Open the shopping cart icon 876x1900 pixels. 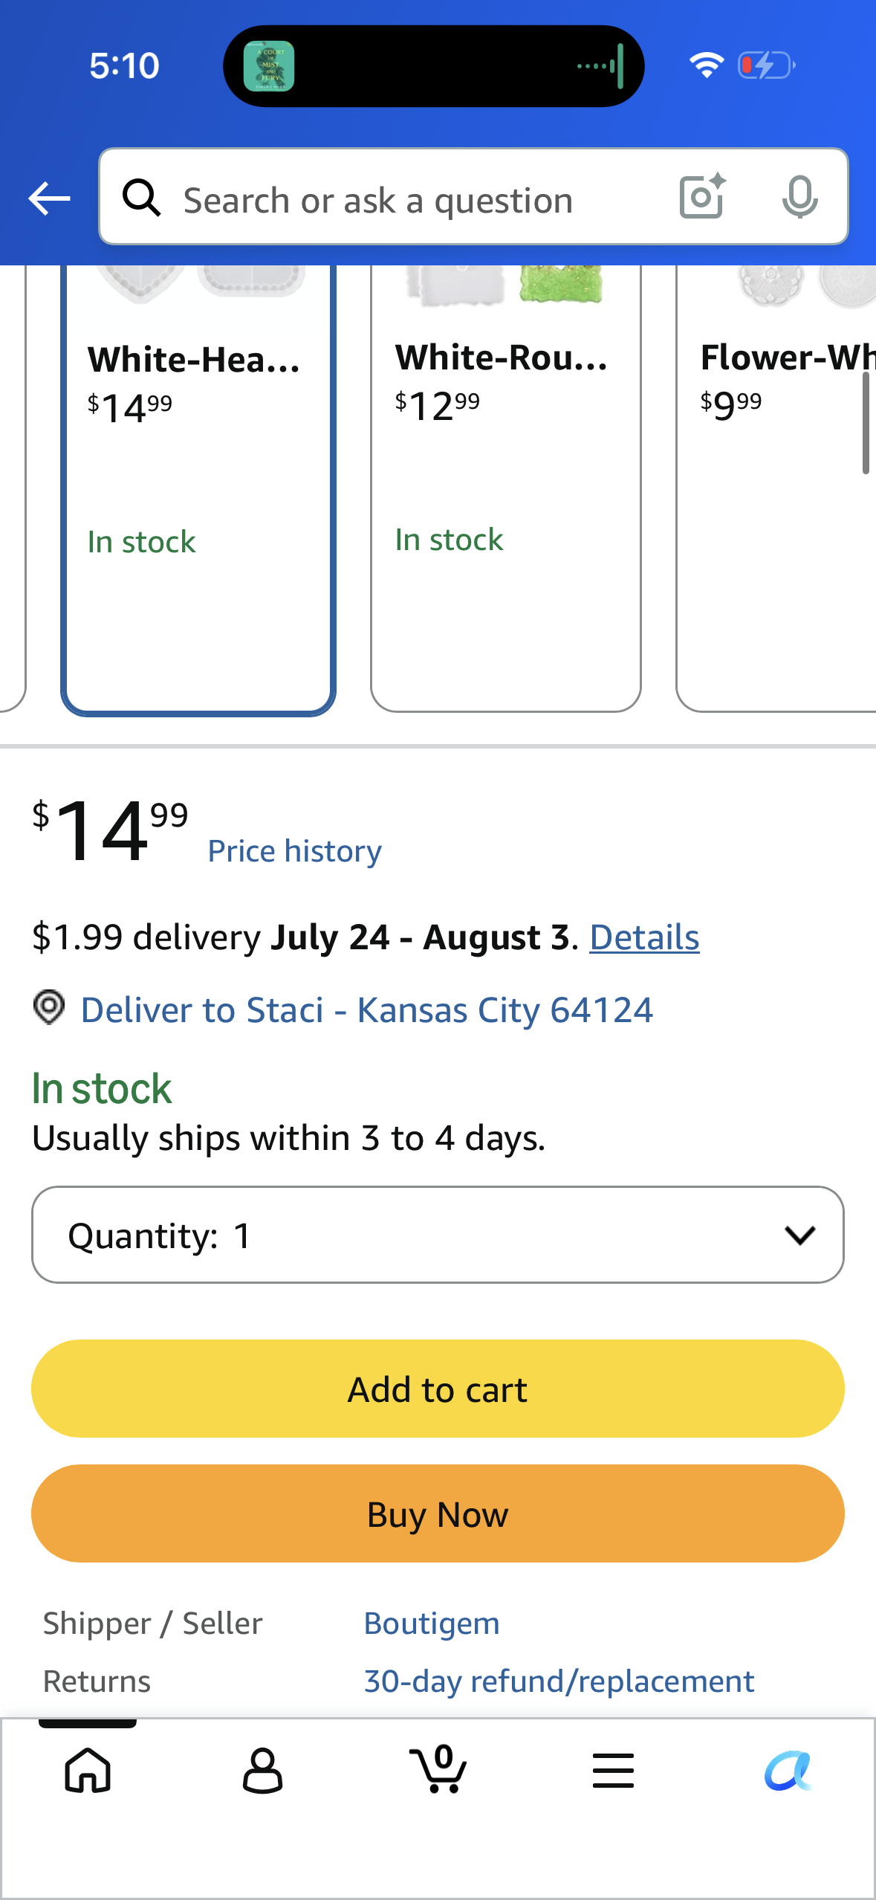click(438, 1768)
